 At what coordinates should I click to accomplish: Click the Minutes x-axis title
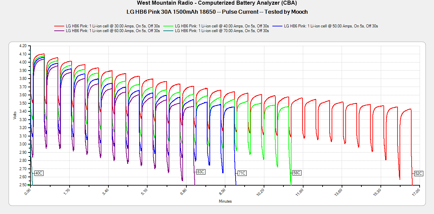pos(225,201)
